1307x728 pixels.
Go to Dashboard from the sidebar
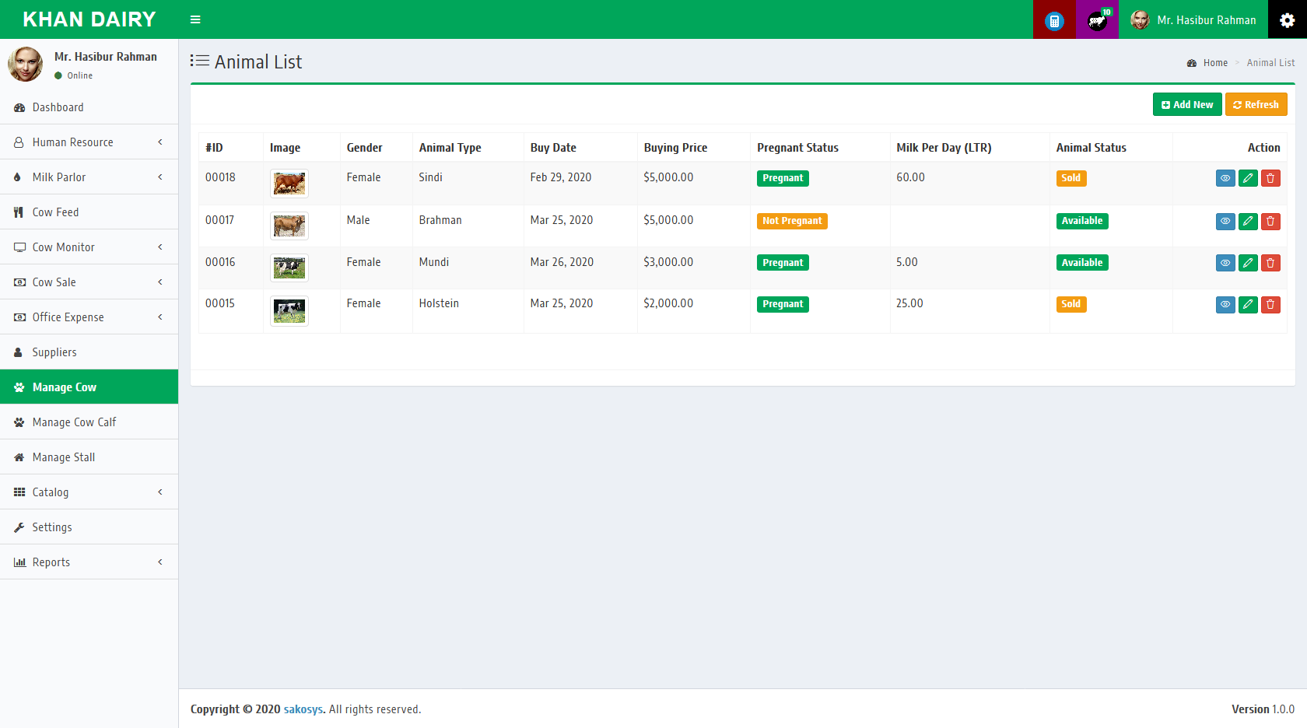[x=58, y=107]
